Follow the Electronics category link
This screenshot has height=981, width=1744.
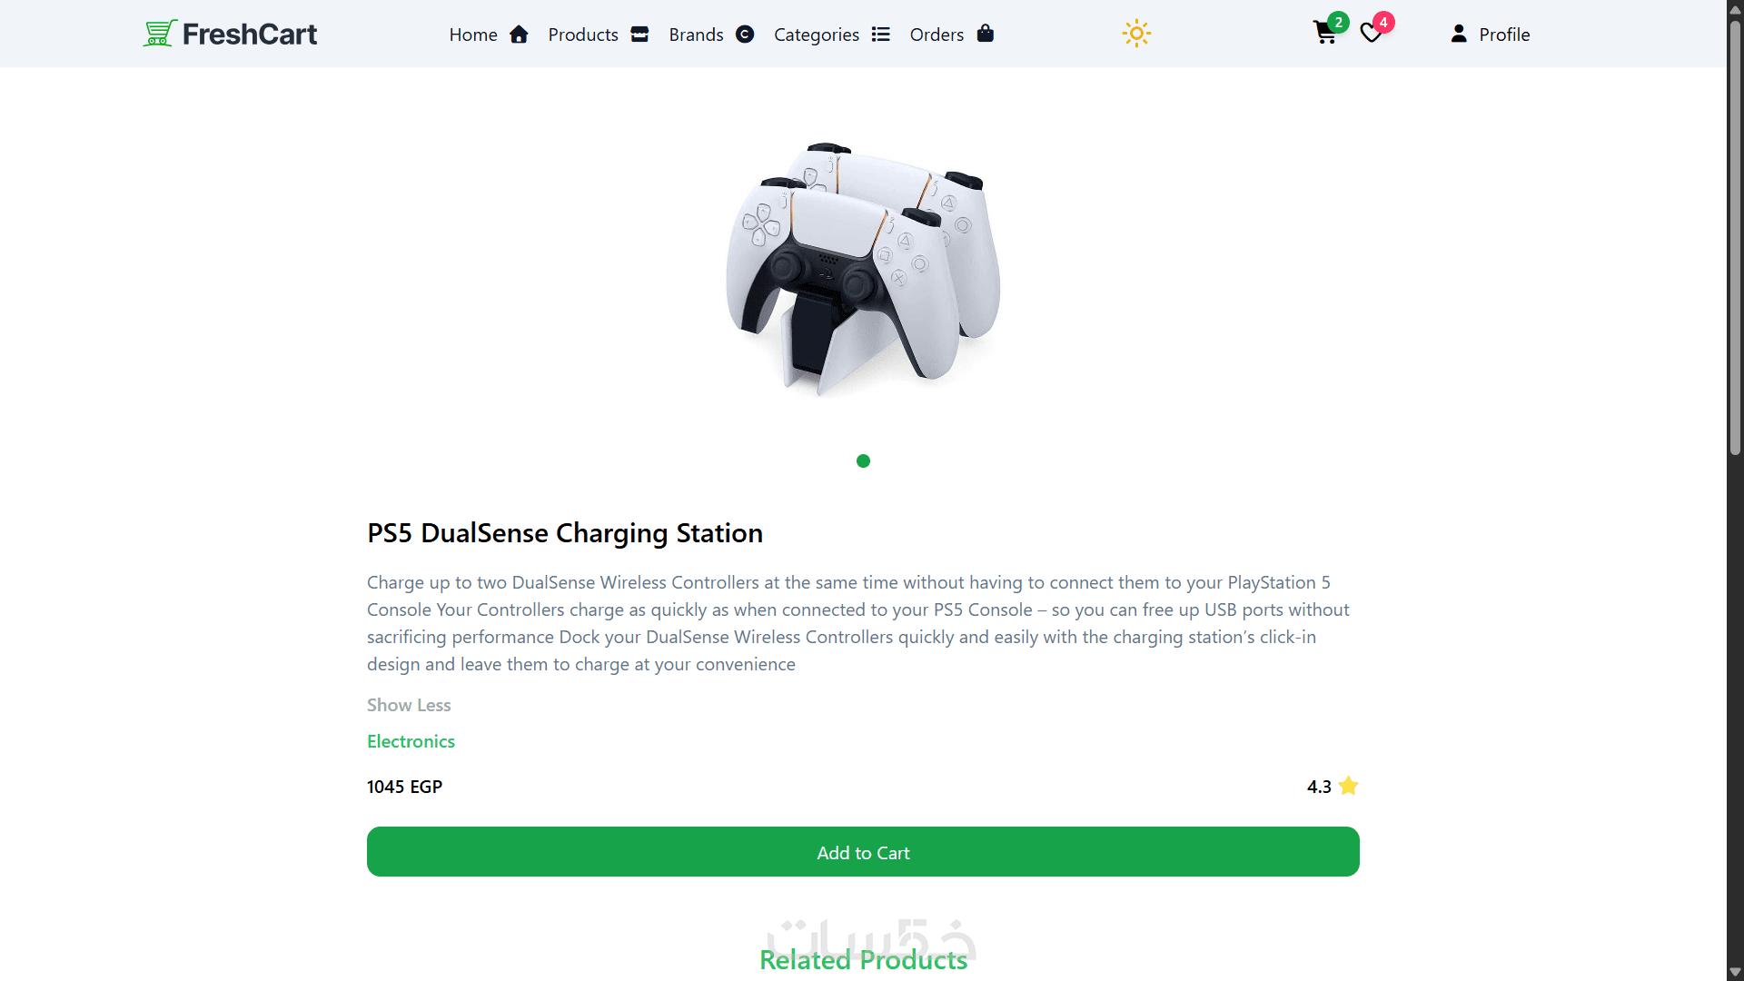tap(411, 741)
